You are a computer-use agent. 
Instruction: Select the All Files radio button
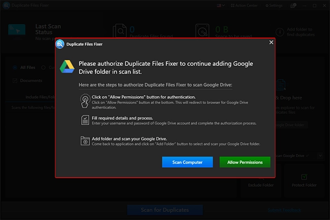click(x=15, y=67)
